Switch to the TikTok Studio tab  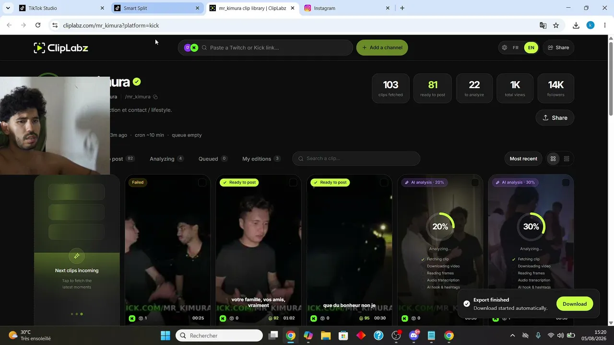(61, 8)
